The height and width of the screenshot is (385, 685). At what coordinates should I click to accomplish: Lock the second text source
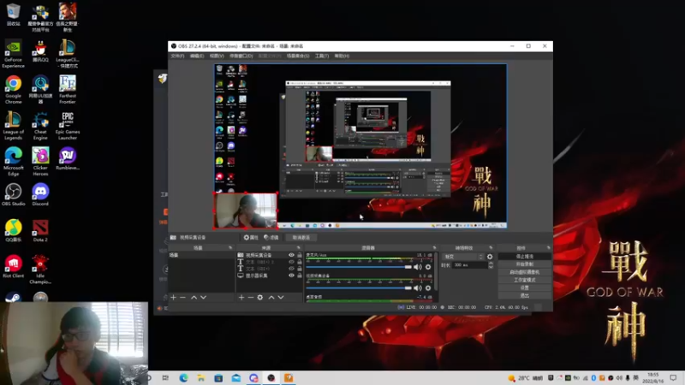click(x=299, y=269)
